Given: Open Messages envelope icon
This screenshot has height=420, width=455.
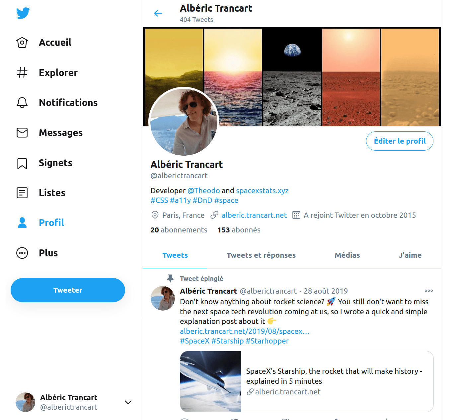Looking at the screenshot, I should [x=22, y=133].
